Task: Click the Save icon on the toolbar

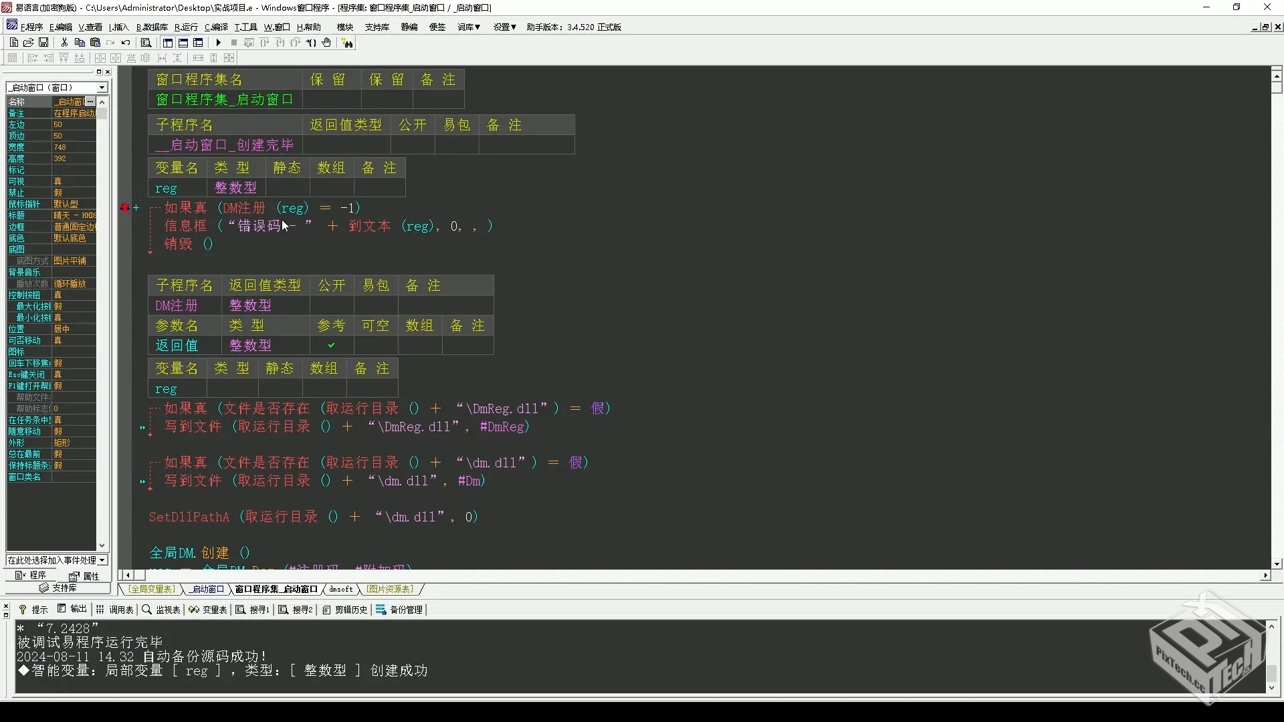Action: pos(44,42)
